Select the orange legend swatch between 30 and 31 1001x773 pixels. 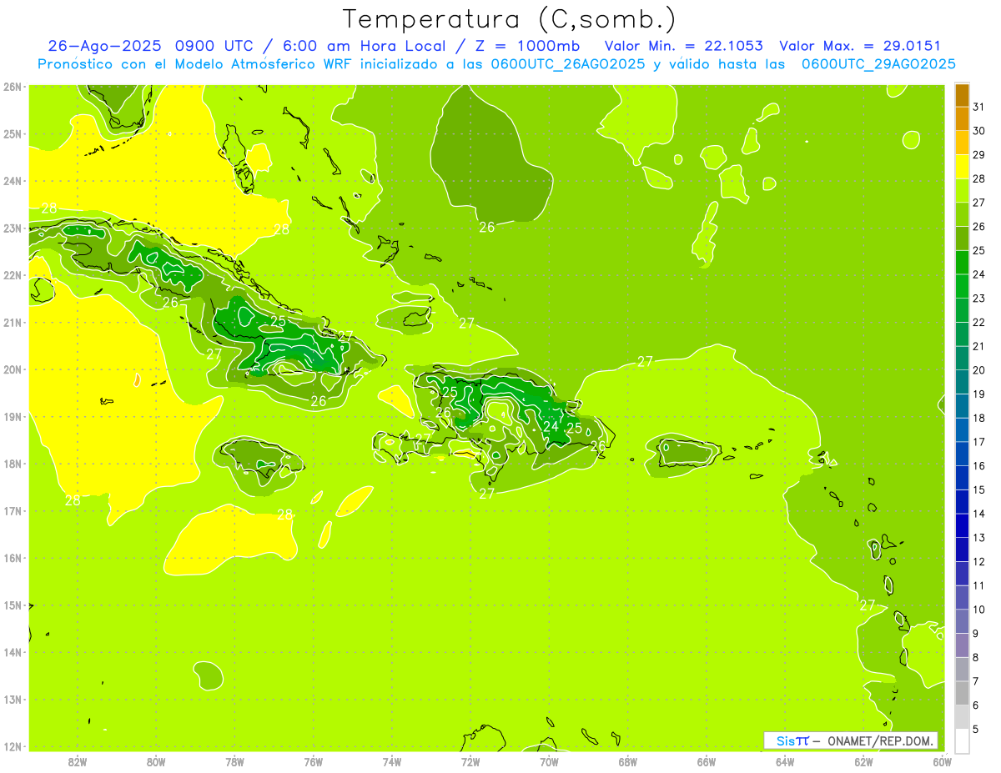pos(962,119)
